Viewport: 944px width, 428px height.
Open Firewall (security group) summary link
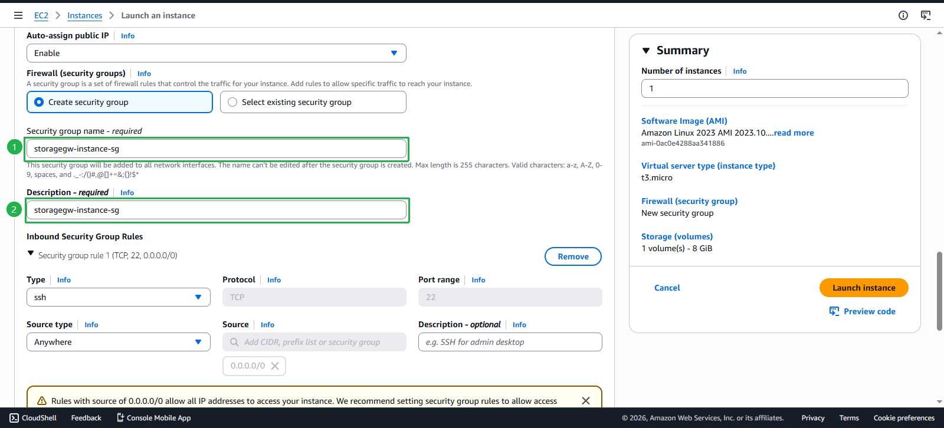point(690,201)
